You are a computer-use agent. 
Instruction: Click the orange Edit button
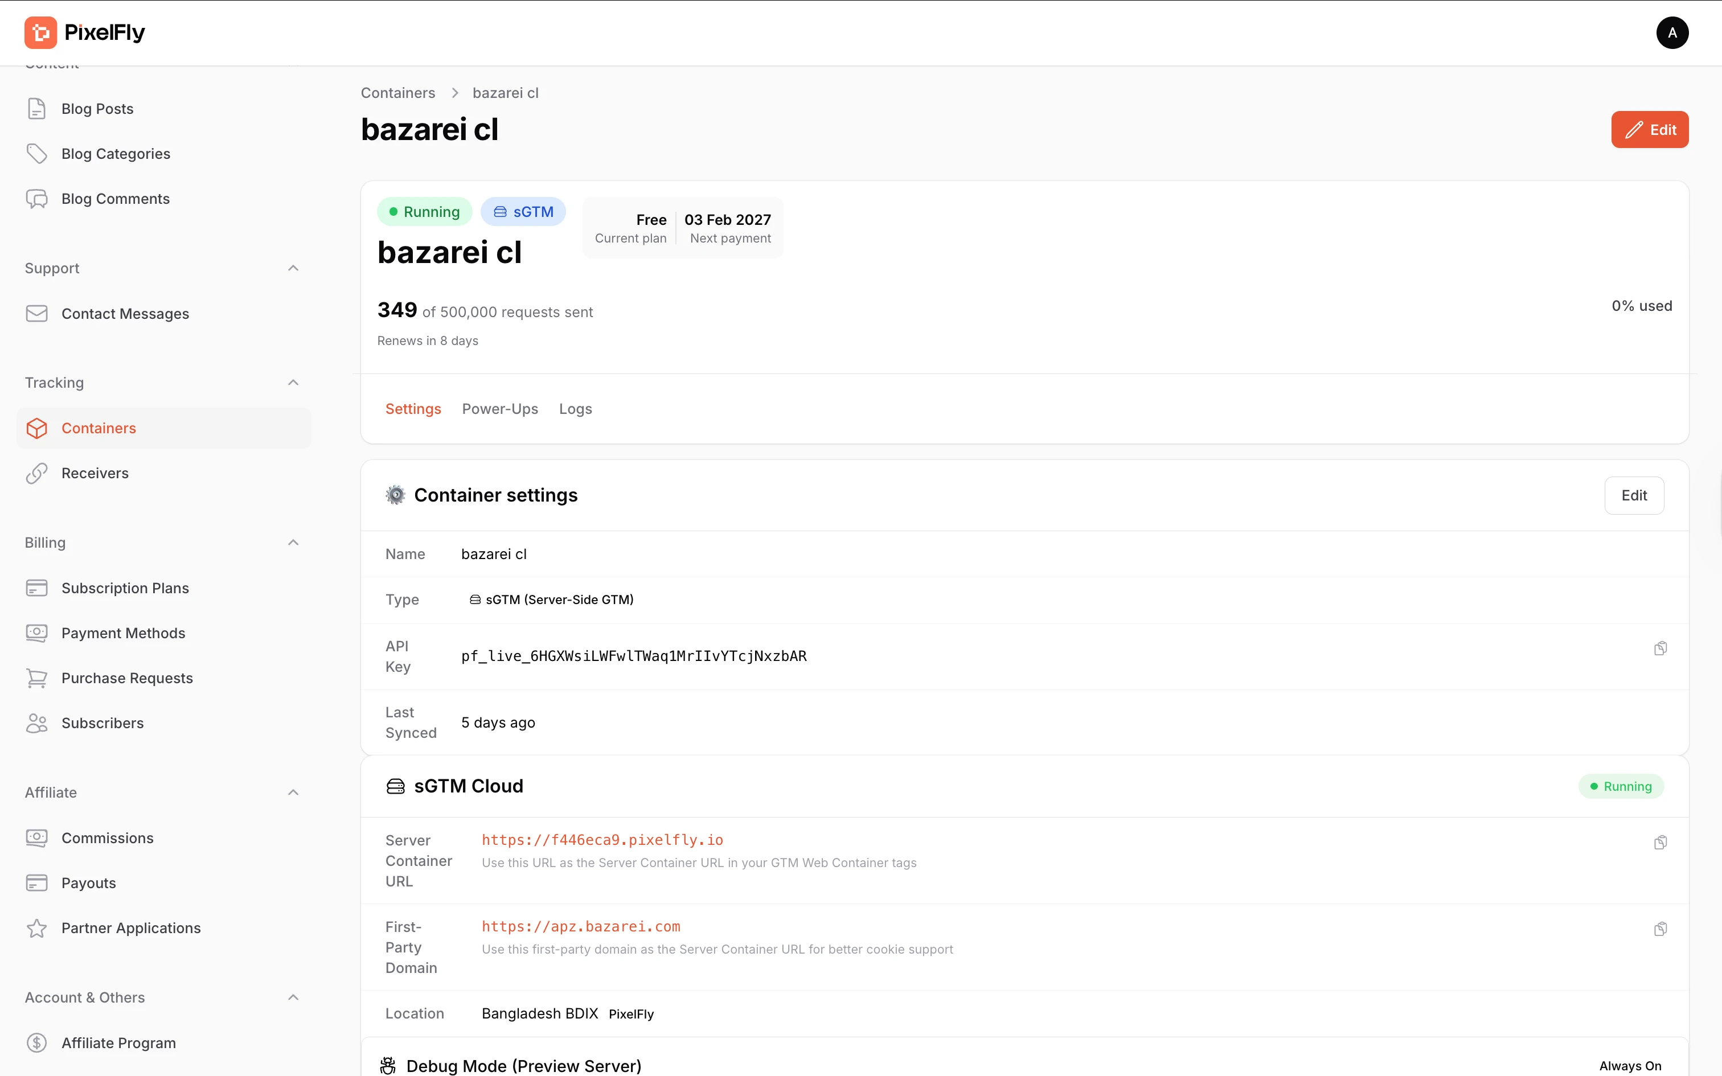1649,130
